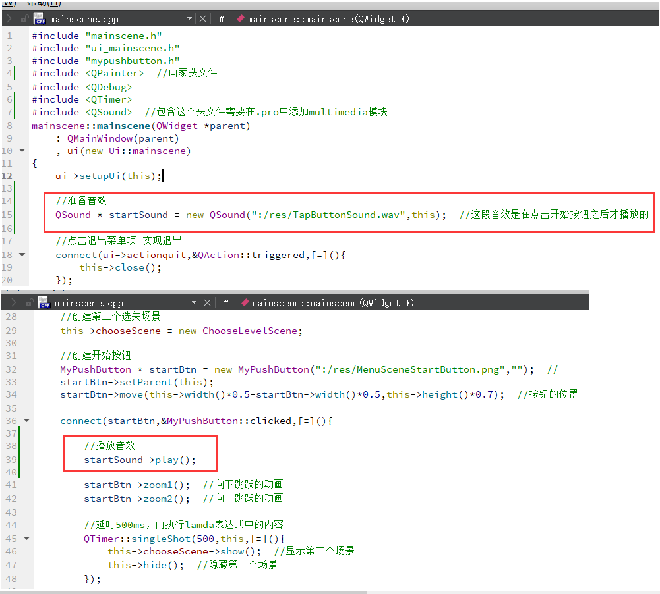Collapse the lambda fold at line 18
The width and height of the screenshot is (660, 594).
[x=22, y=255]
